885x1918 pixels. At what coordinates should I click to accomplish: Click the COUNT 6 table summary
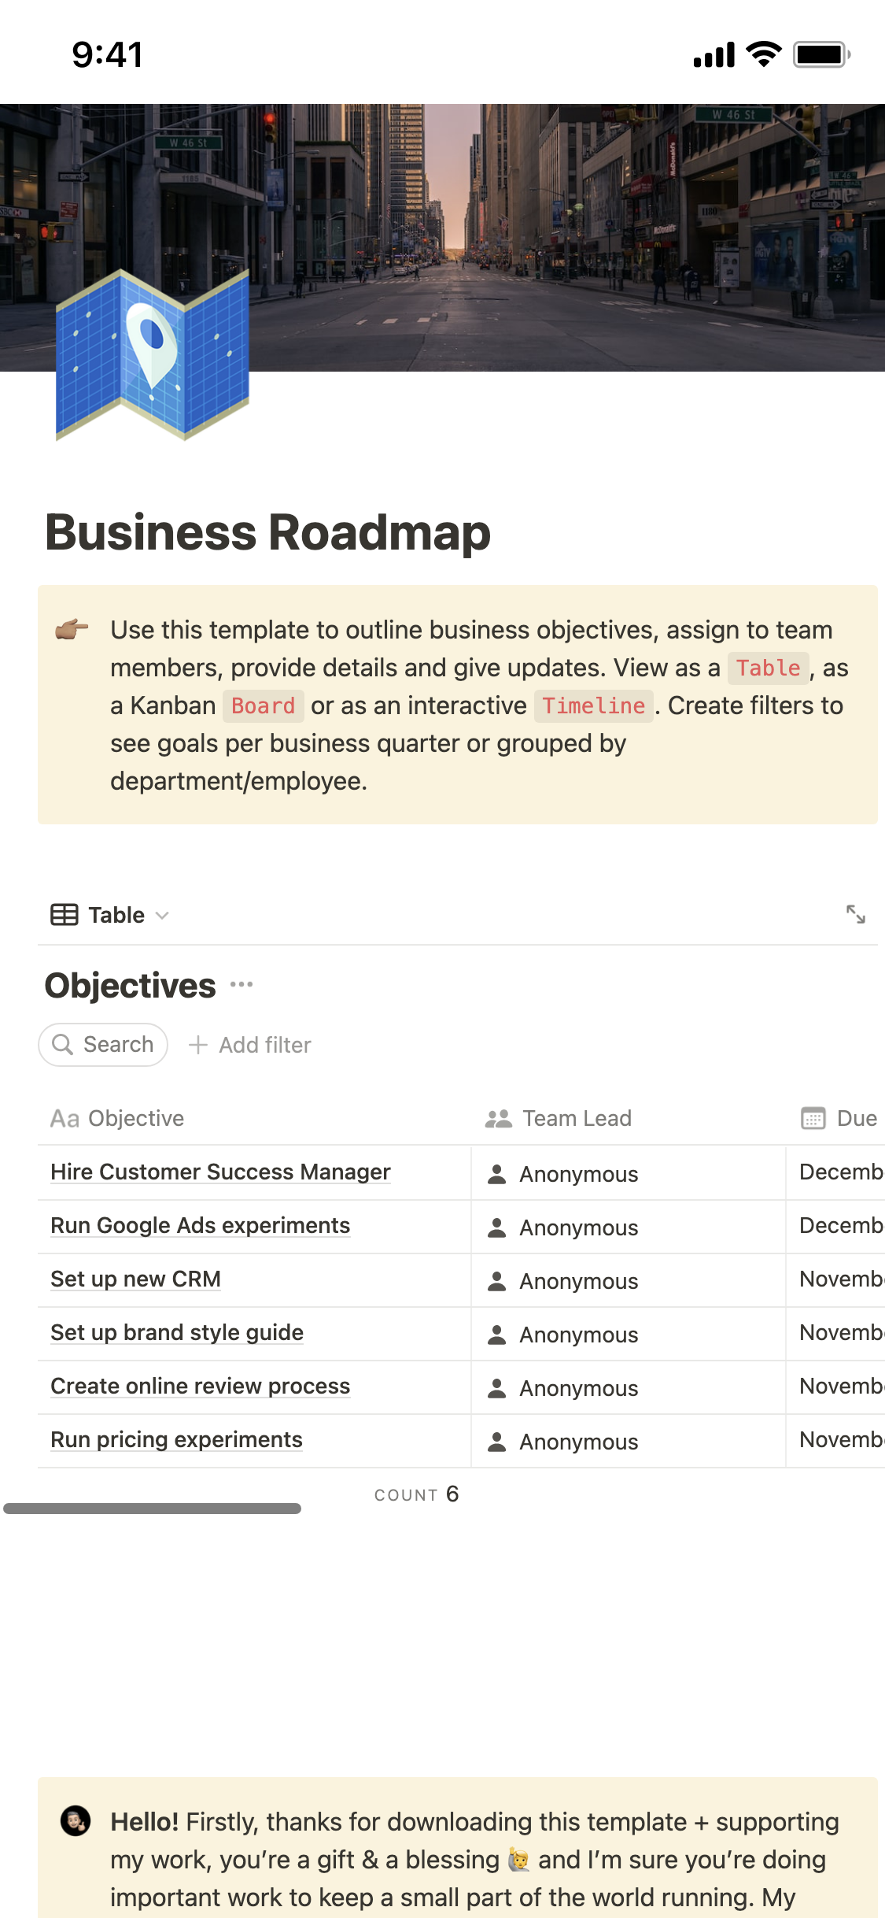[x=416, y=1494]
